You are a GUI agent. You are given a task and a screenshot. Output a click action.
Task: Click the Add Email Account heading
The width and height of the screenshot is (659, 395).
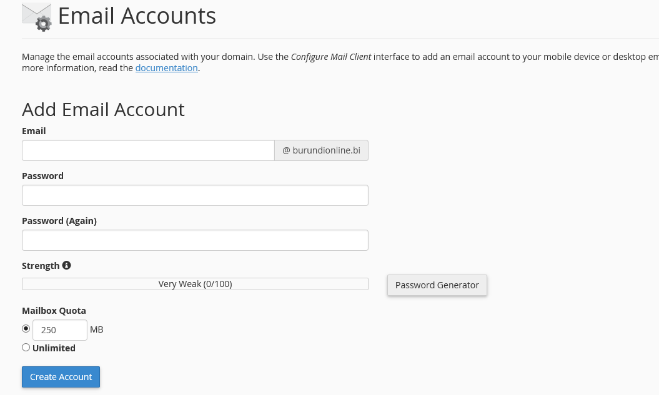103,109
